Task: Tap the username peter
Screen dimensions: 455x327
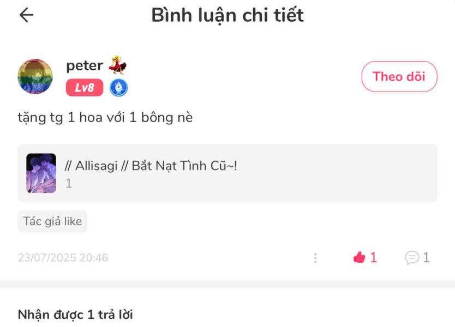Action: 85,66
